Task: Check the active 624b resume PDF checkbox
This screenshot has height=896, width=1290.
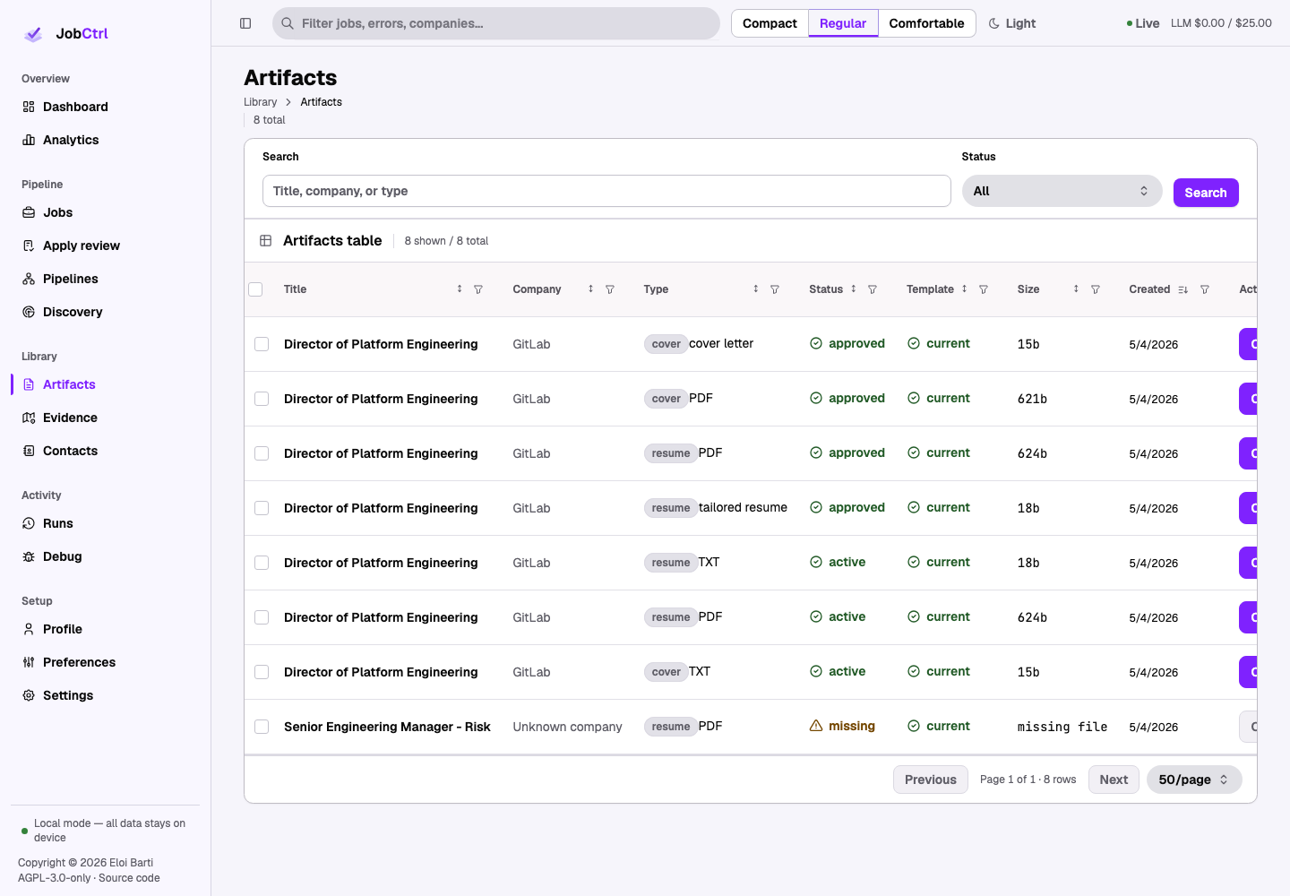Action: point(262,617)
